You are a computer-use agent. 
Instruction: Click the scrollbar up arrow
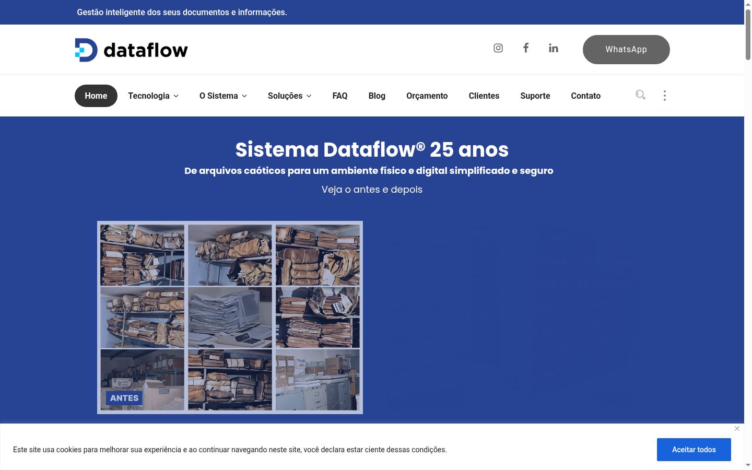[748, 4]
